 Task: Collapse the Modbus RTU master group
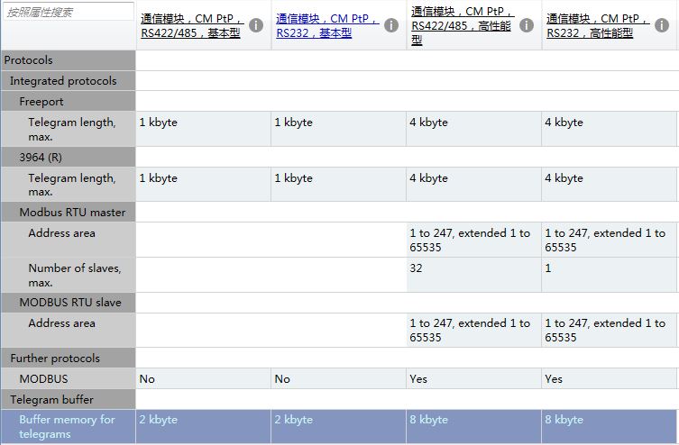[72, 213]
